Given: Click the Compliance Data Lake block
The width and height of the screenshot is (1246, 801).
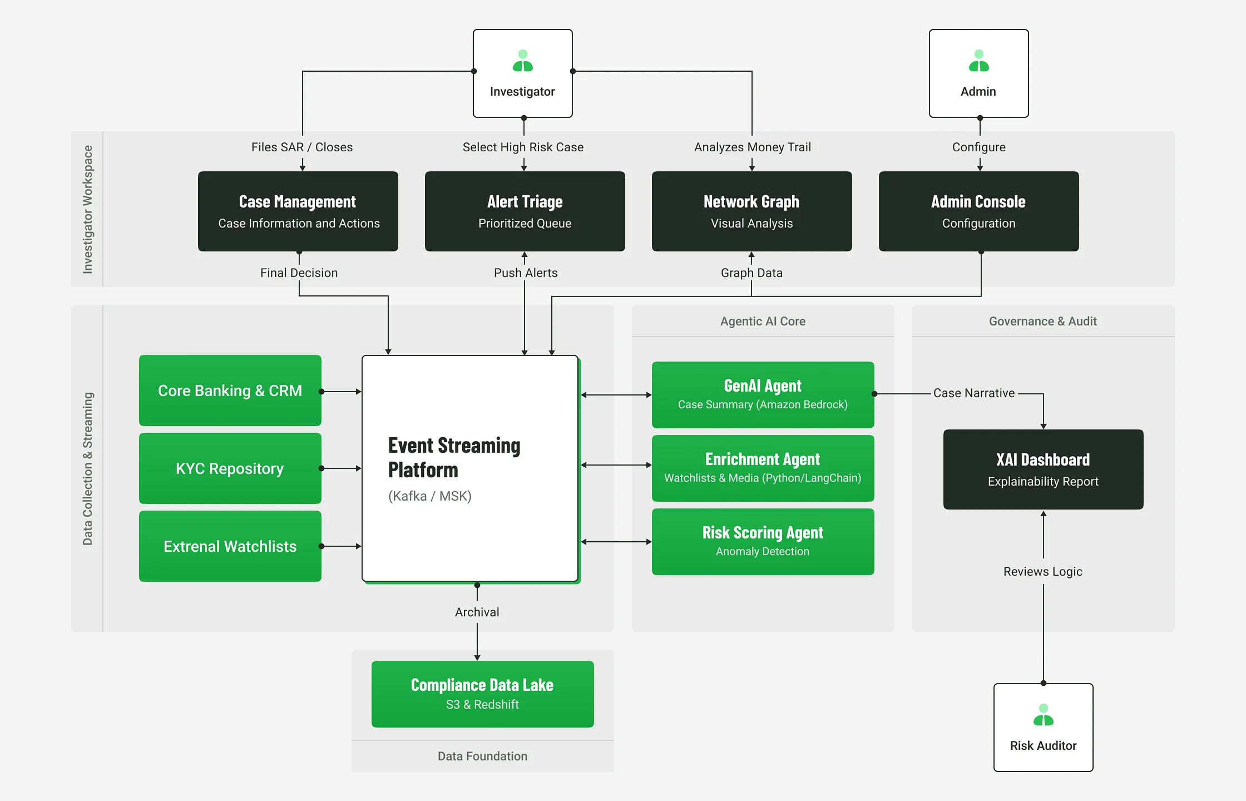Looking at the screenshot, I should pyautogui.click(x=482, y=694).
